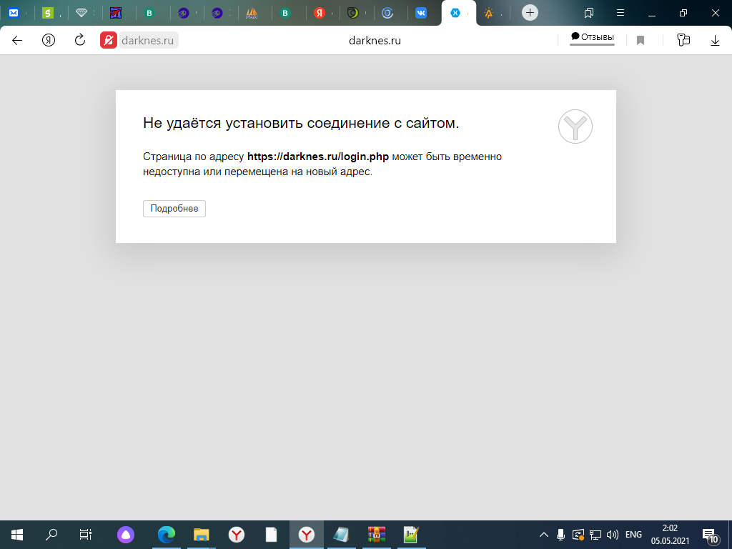Switch the ENG input language
The width and height of the screenshot is (732, 549).
tap(633, 535)
